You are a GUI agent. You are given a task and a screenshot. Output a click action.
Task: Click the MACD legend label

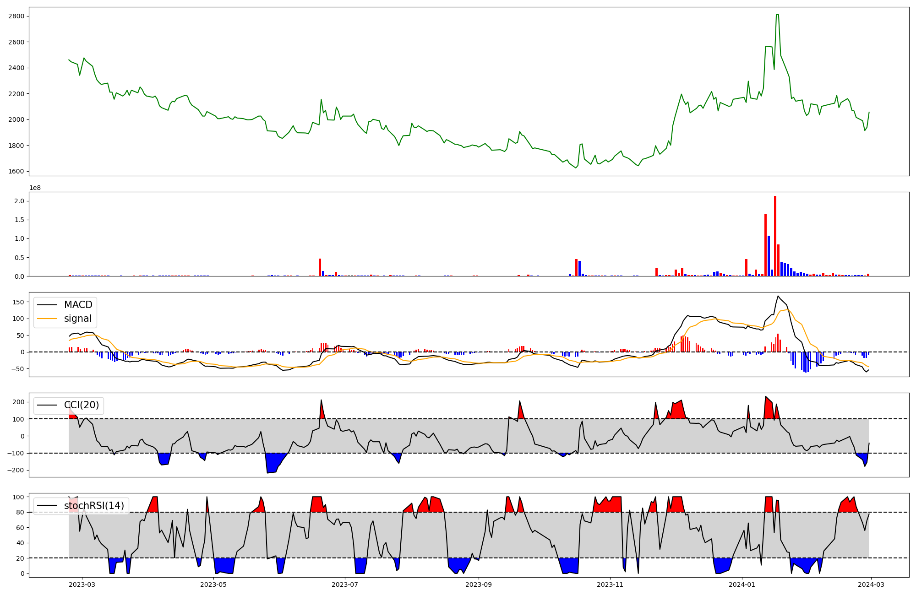[x=78, y=305]
